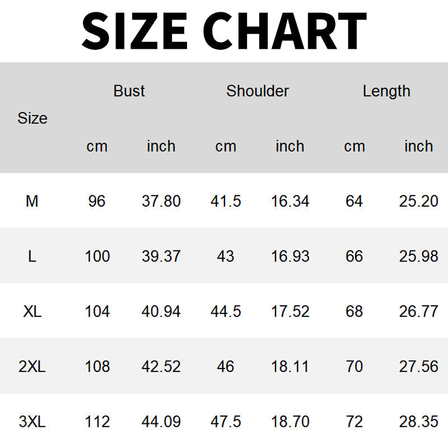Screen dimensions: 448x448
Task: Select the 2XL size row label
Action: [32, 367]
